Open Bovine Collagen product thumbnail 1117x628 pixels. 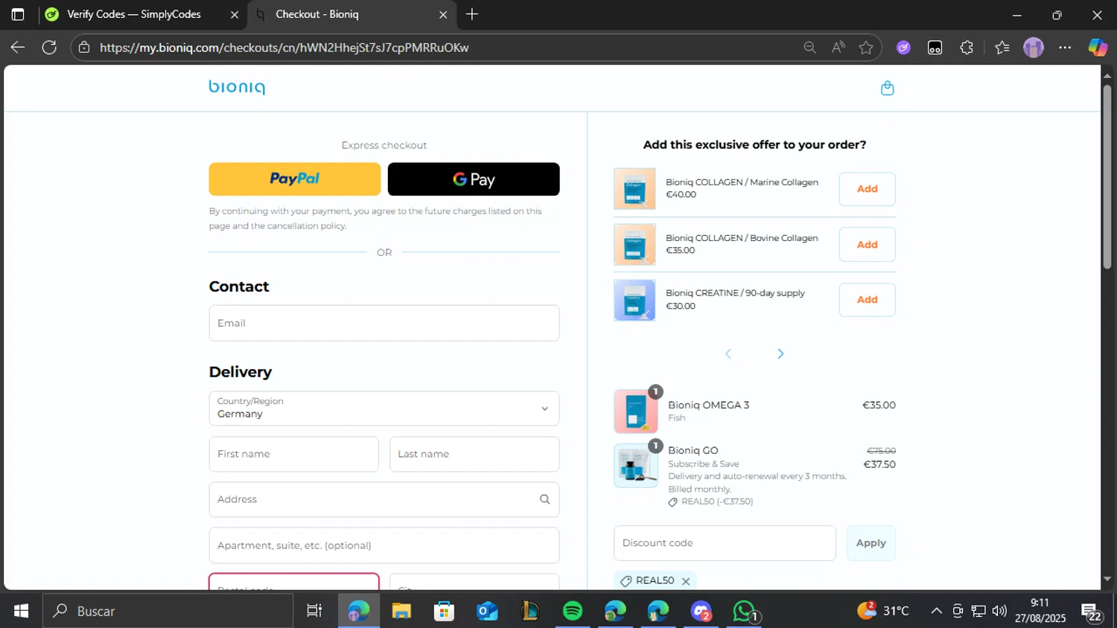(x=634, y=245)
